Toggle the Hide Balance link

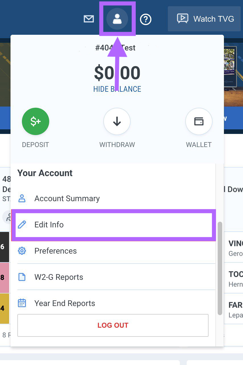(117, 89)
